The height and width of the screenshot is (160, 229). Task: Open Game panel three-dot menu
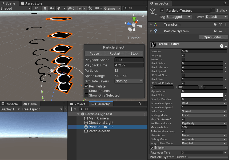click(64, 104)
